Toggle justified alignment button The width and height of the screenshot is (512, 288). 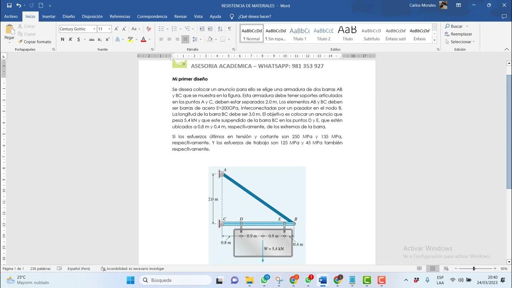pos(185,39)
